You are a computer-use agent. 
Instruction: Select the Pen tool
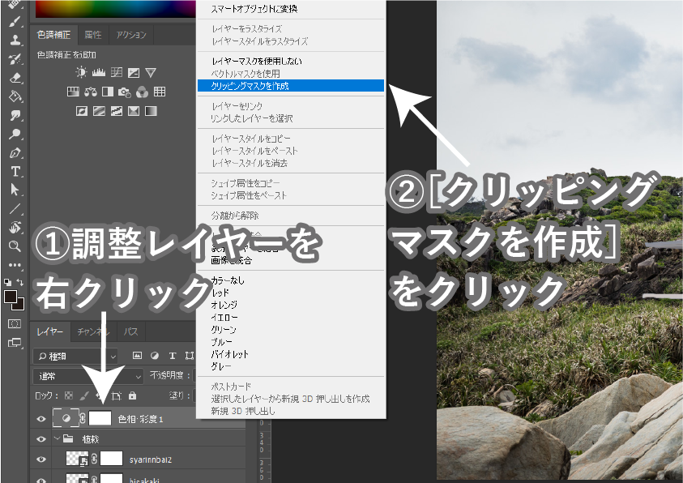tap(15, 153)
